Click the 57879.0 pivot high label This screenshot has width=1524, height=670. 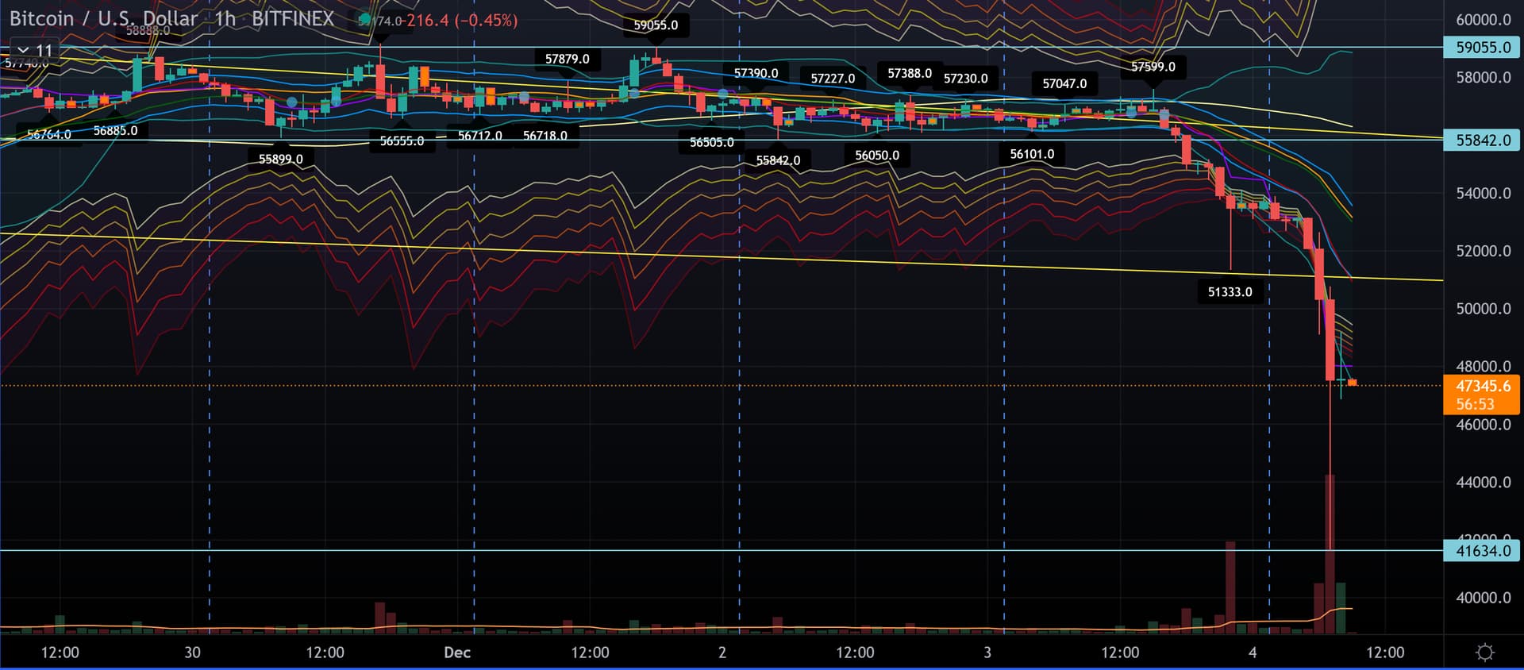tap(567, 59)
